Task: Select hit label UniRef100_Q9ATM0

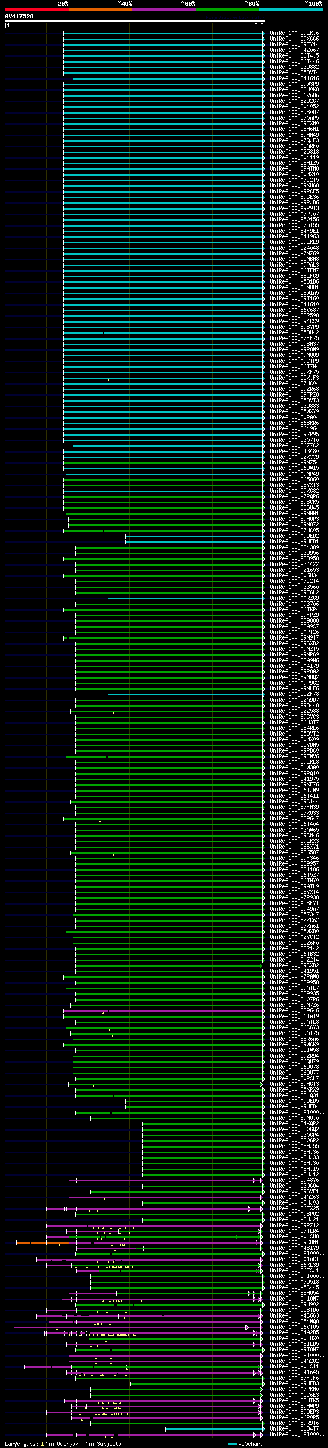Action: coord(294,168)
